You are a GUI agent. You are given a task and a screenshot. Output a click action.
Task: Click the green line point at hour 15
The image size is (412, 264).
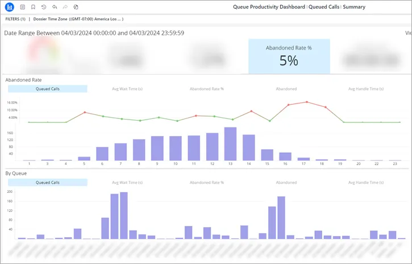click(269, 121)
